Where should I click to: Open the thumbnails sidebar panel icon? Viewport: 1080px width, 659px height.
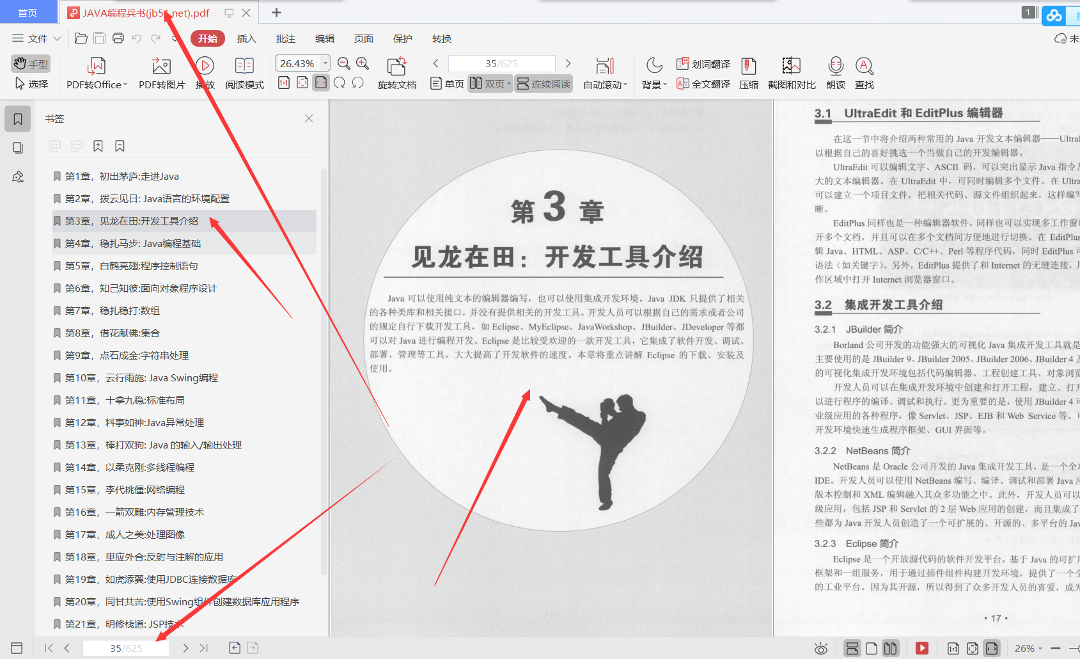pos(18,148)
